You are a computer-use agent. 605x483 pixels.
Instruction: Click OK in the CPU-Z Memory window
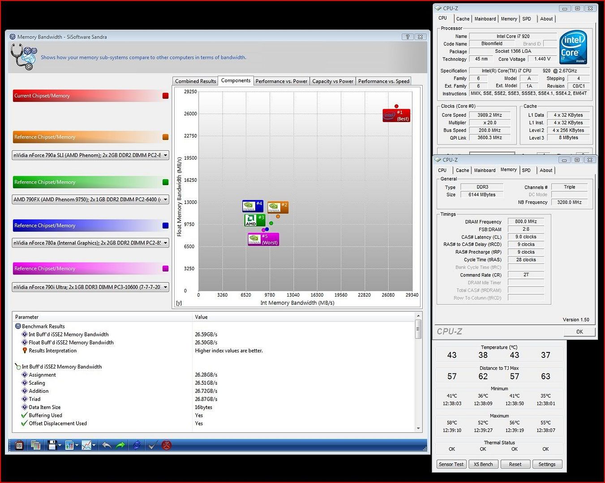(x=579, y=332)
